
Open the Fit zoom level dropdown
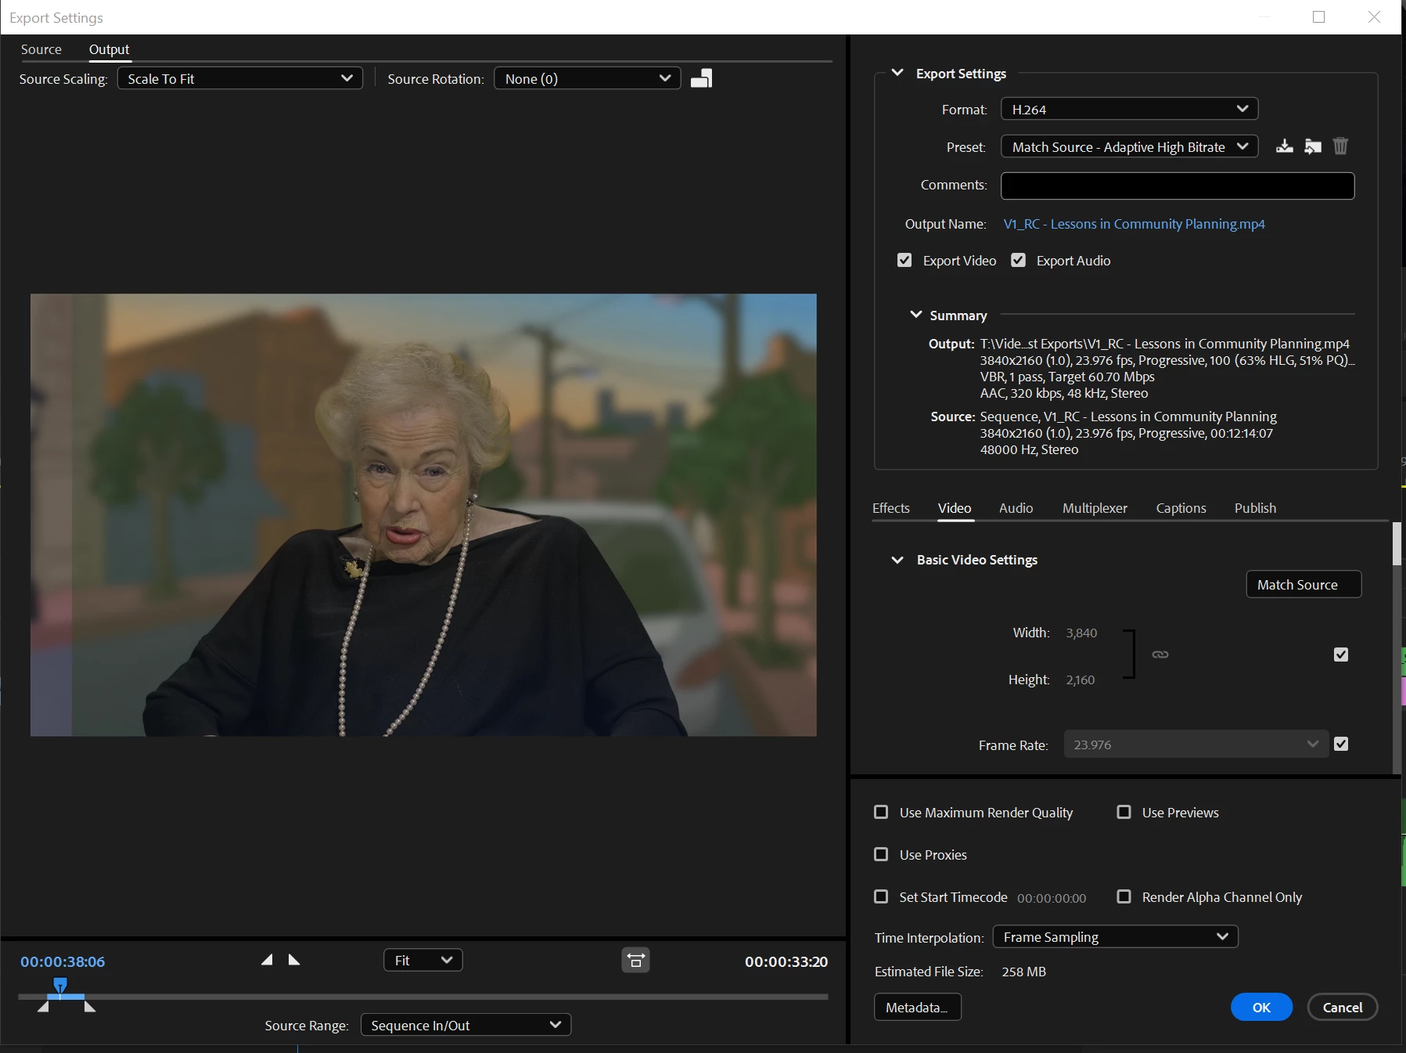[x=423, y=960]
